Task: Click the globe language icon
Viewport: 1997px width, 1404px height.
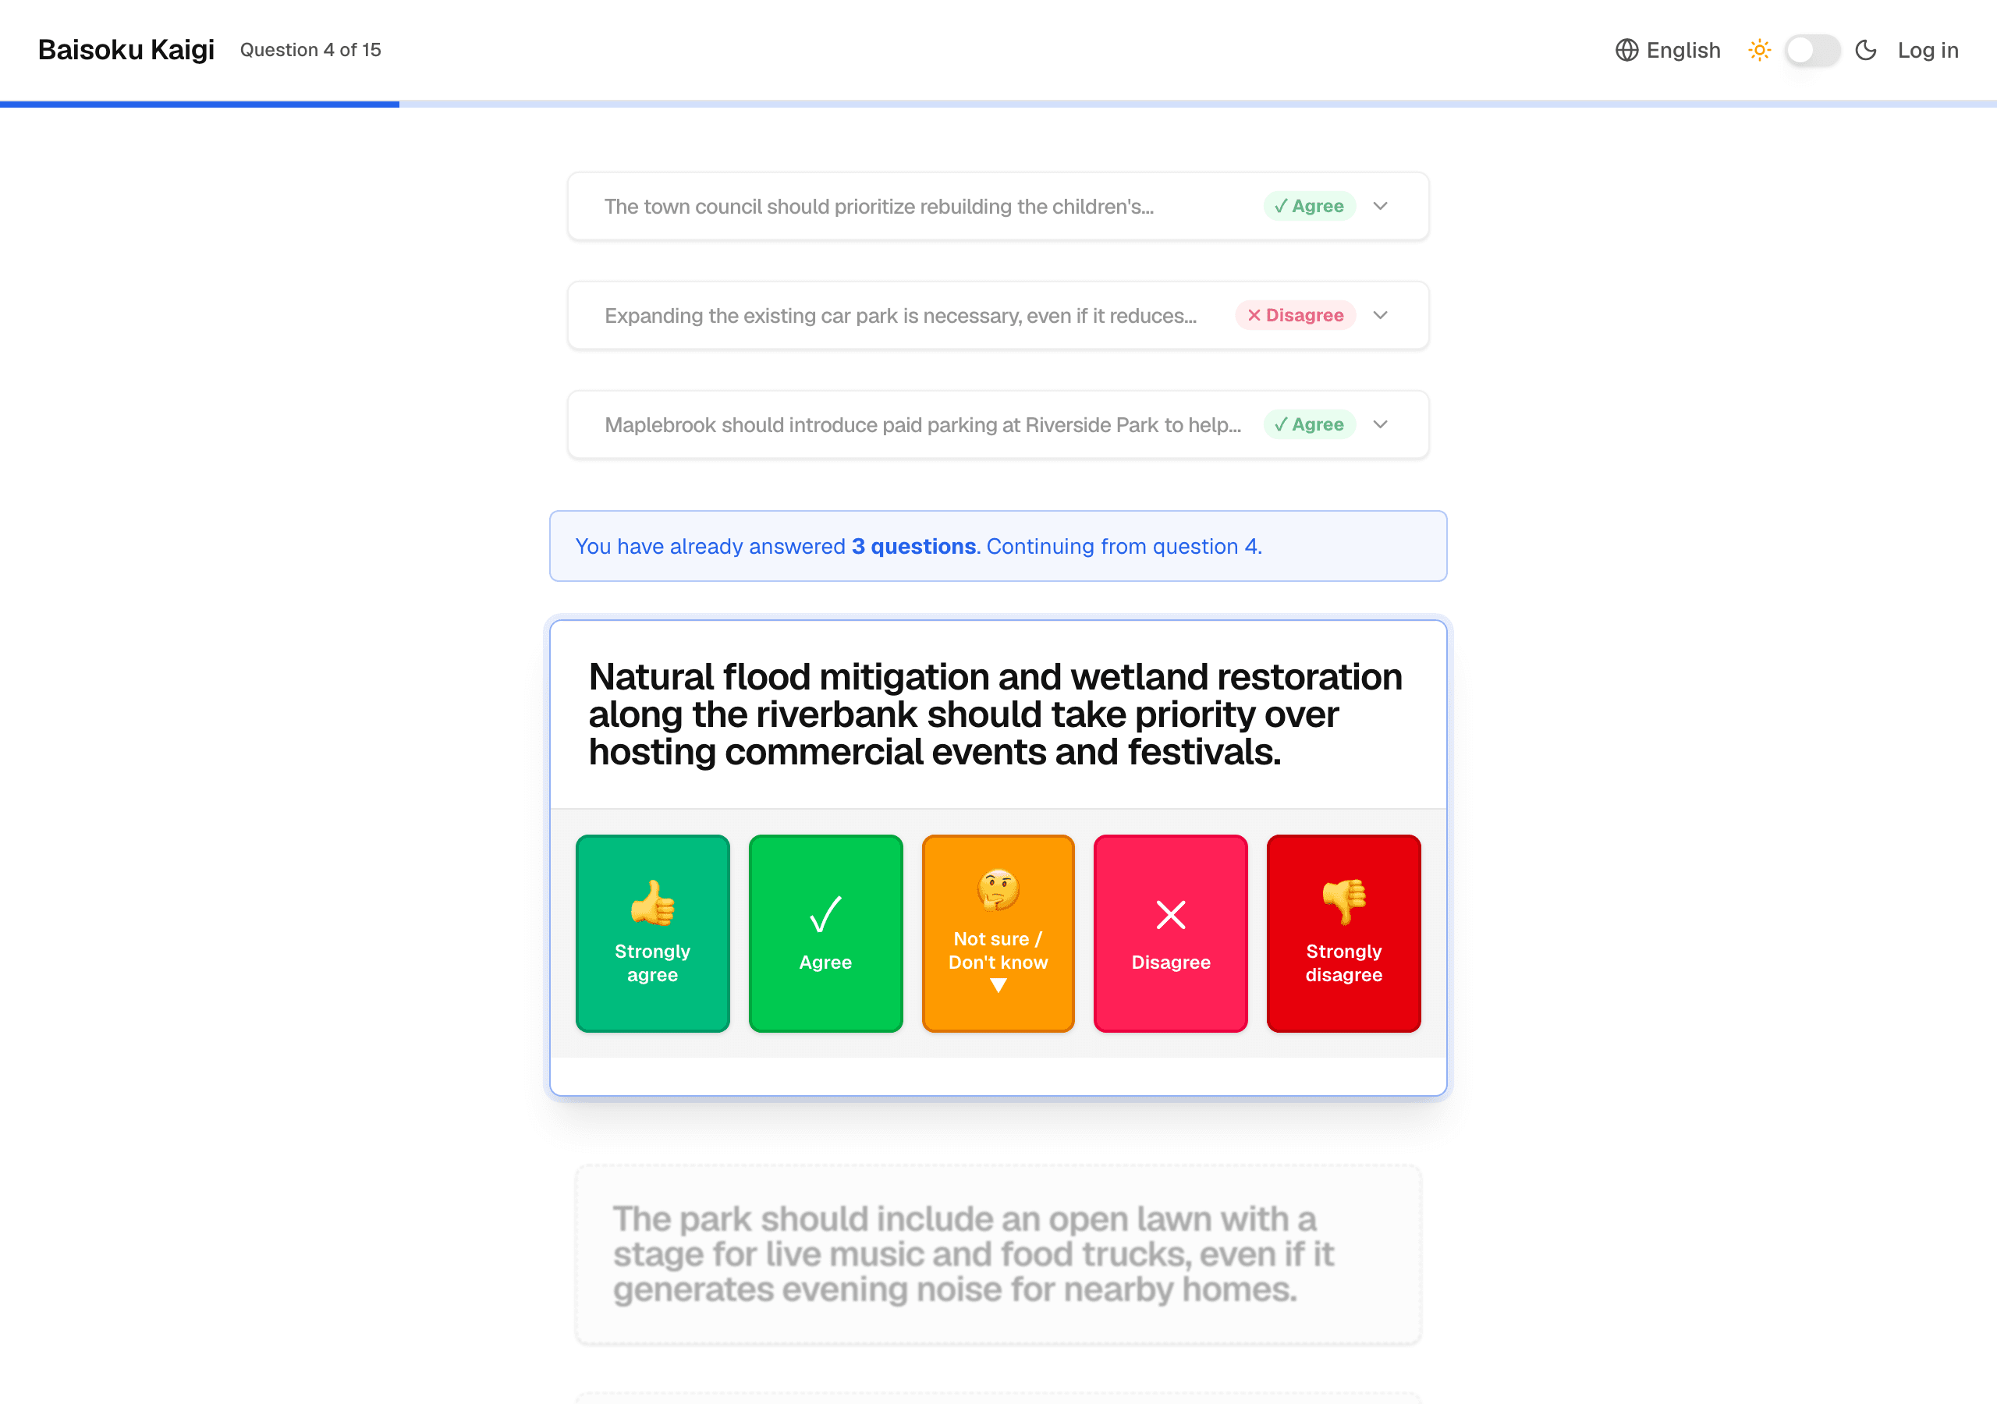Action: click(x=1626, y=51)
